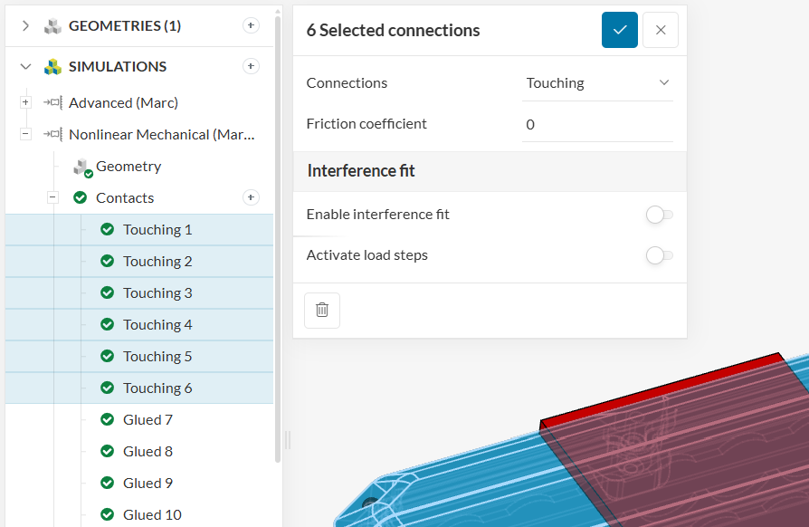Enable interference fit toggle
This screenshot has height=527, width=809.
[659, 215]
